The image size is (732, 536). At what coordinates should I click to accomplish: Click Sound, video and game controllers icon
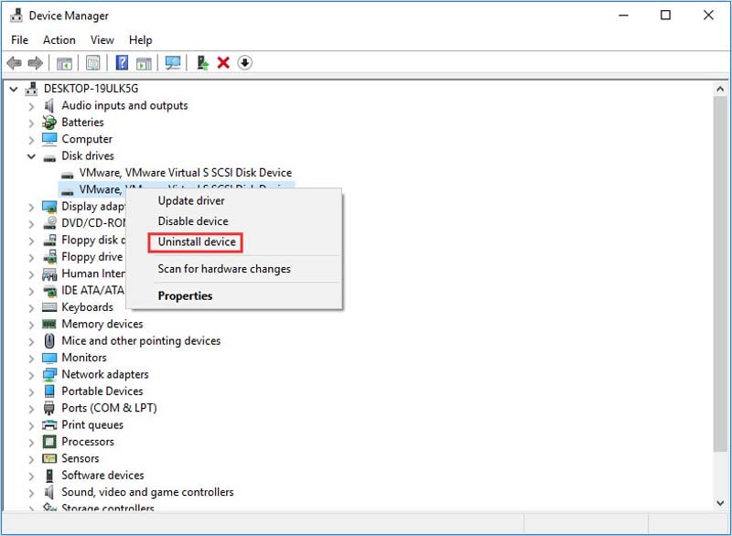(49, 492)
